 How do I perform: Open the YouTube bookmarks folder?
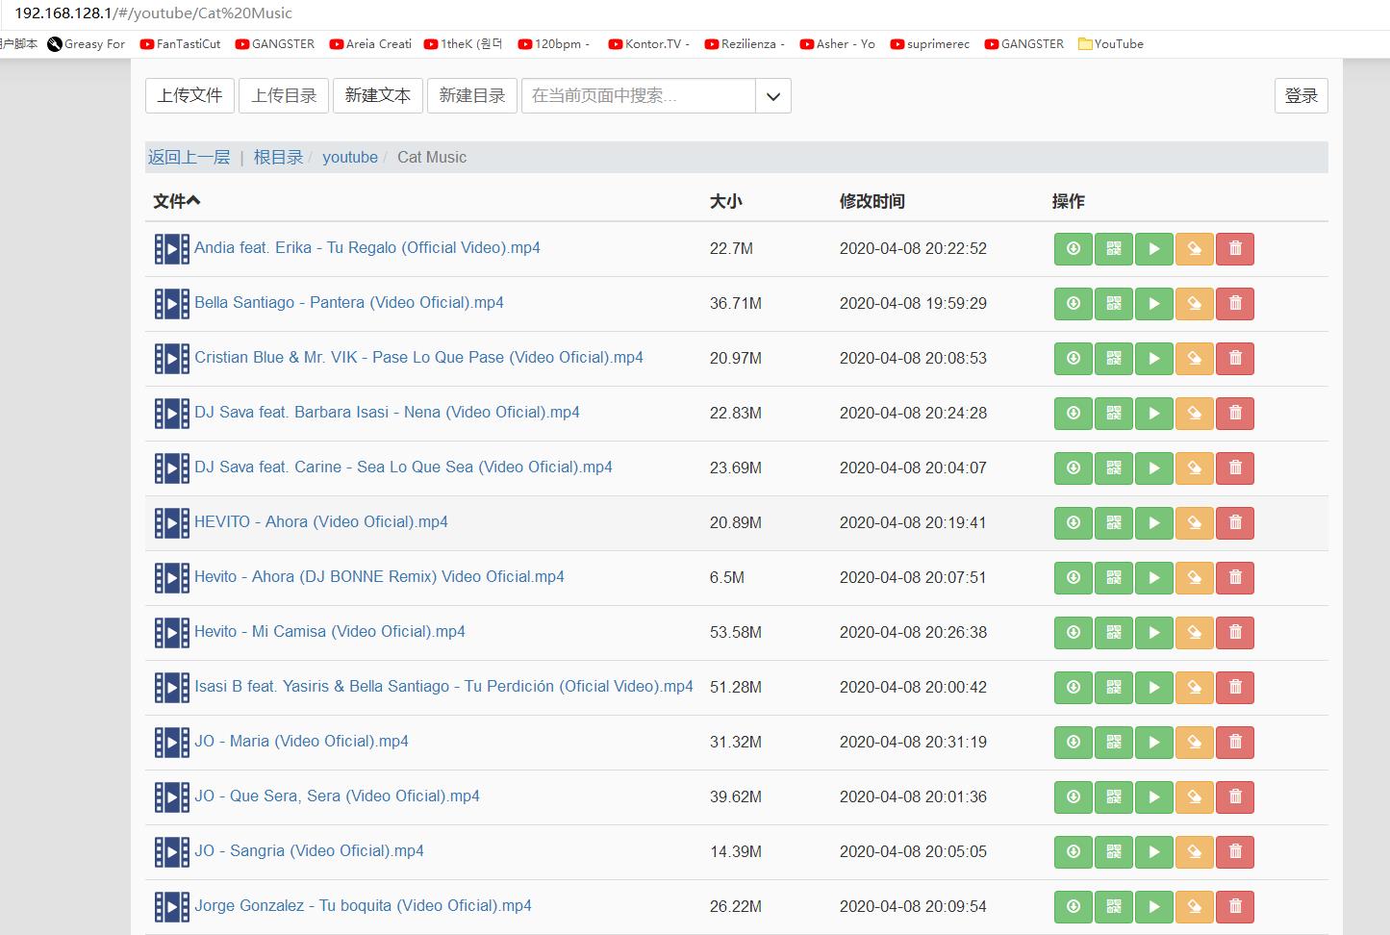[1111, 44]
